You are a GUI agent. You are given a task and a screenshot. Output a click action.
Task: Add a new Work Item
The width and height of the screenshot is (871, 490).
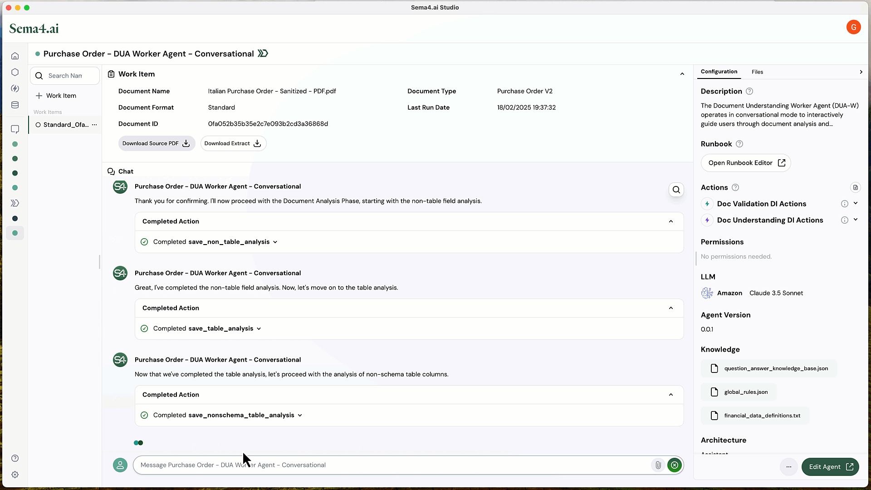(56, 96)
